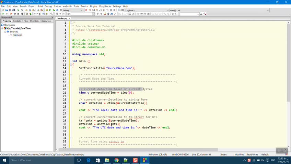The image size is (291, 164).
Task: Collapse the CppTutorial_DateTime project tree node
Action: (2, 28)
